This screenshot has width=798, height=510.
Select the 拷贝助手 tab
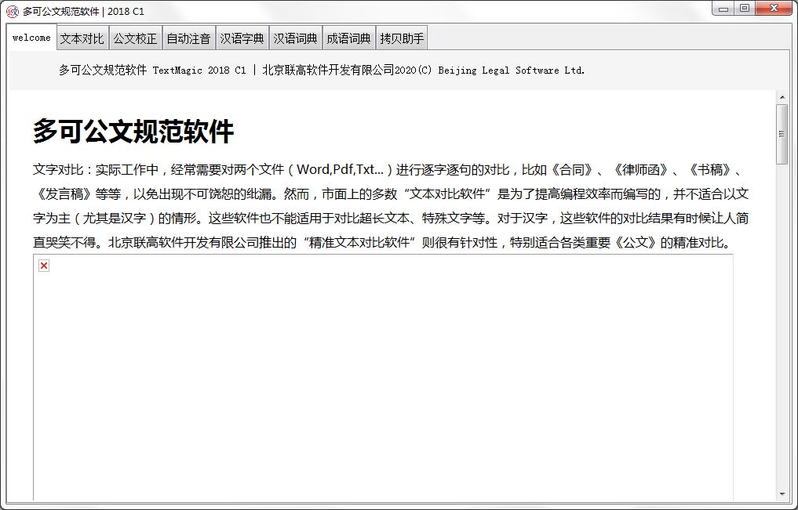click(x=402, y=37)
